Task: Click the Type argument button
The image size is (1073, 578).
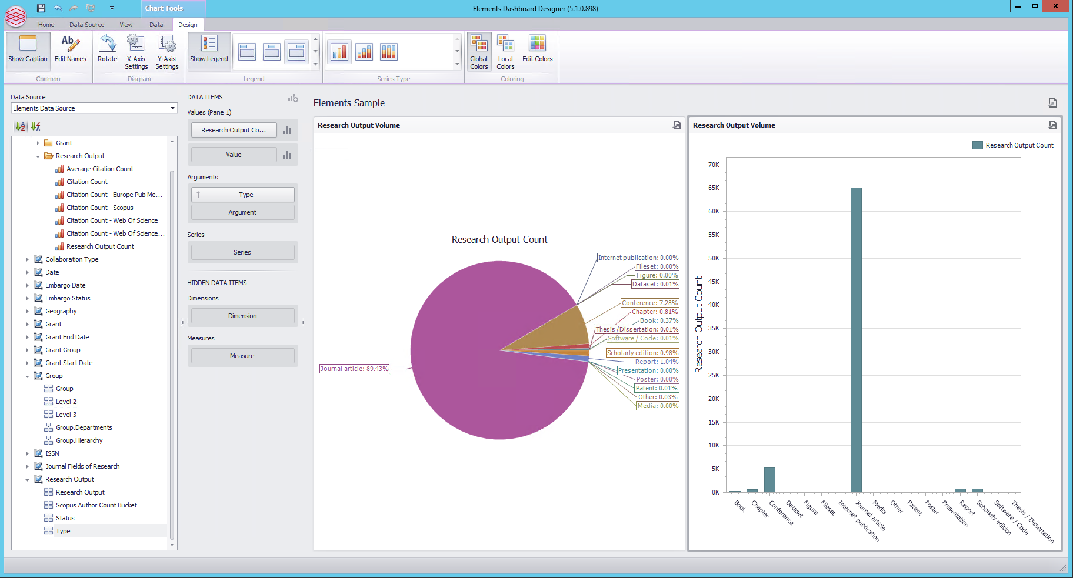Action: [x=246, y=195]
